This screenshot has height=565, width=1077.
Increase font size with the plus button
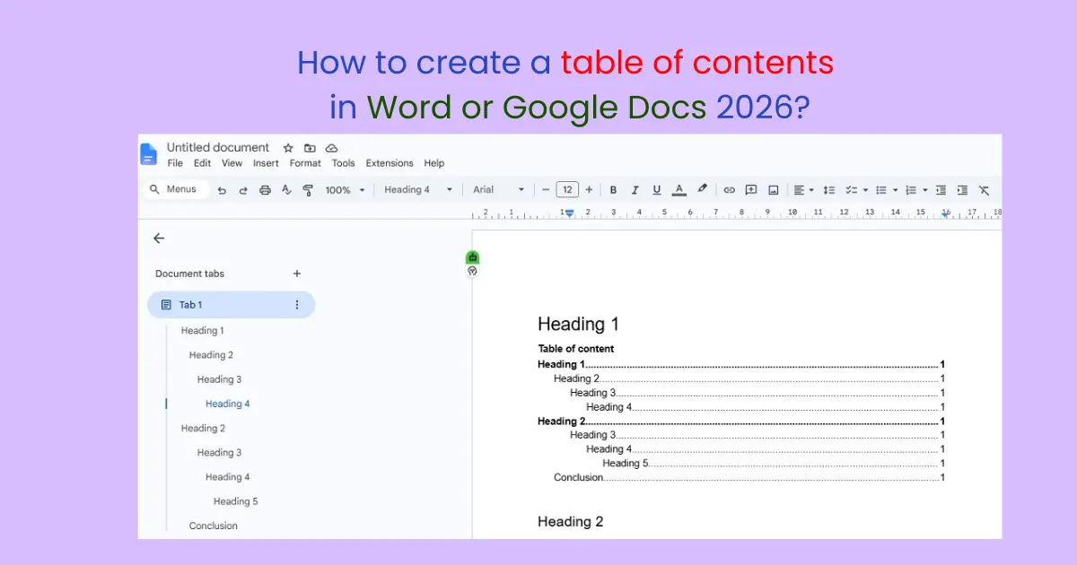pos(589,190)
